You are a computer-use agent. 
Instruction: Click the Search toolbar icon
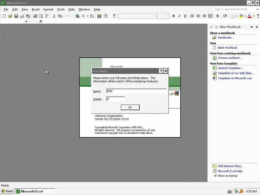[28, 16]
